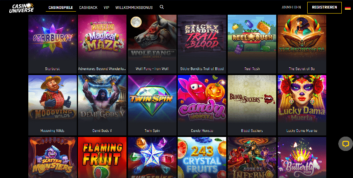Choose the Flaming Fruit game thumbnail
353x178 pixels.
[102, 157]
